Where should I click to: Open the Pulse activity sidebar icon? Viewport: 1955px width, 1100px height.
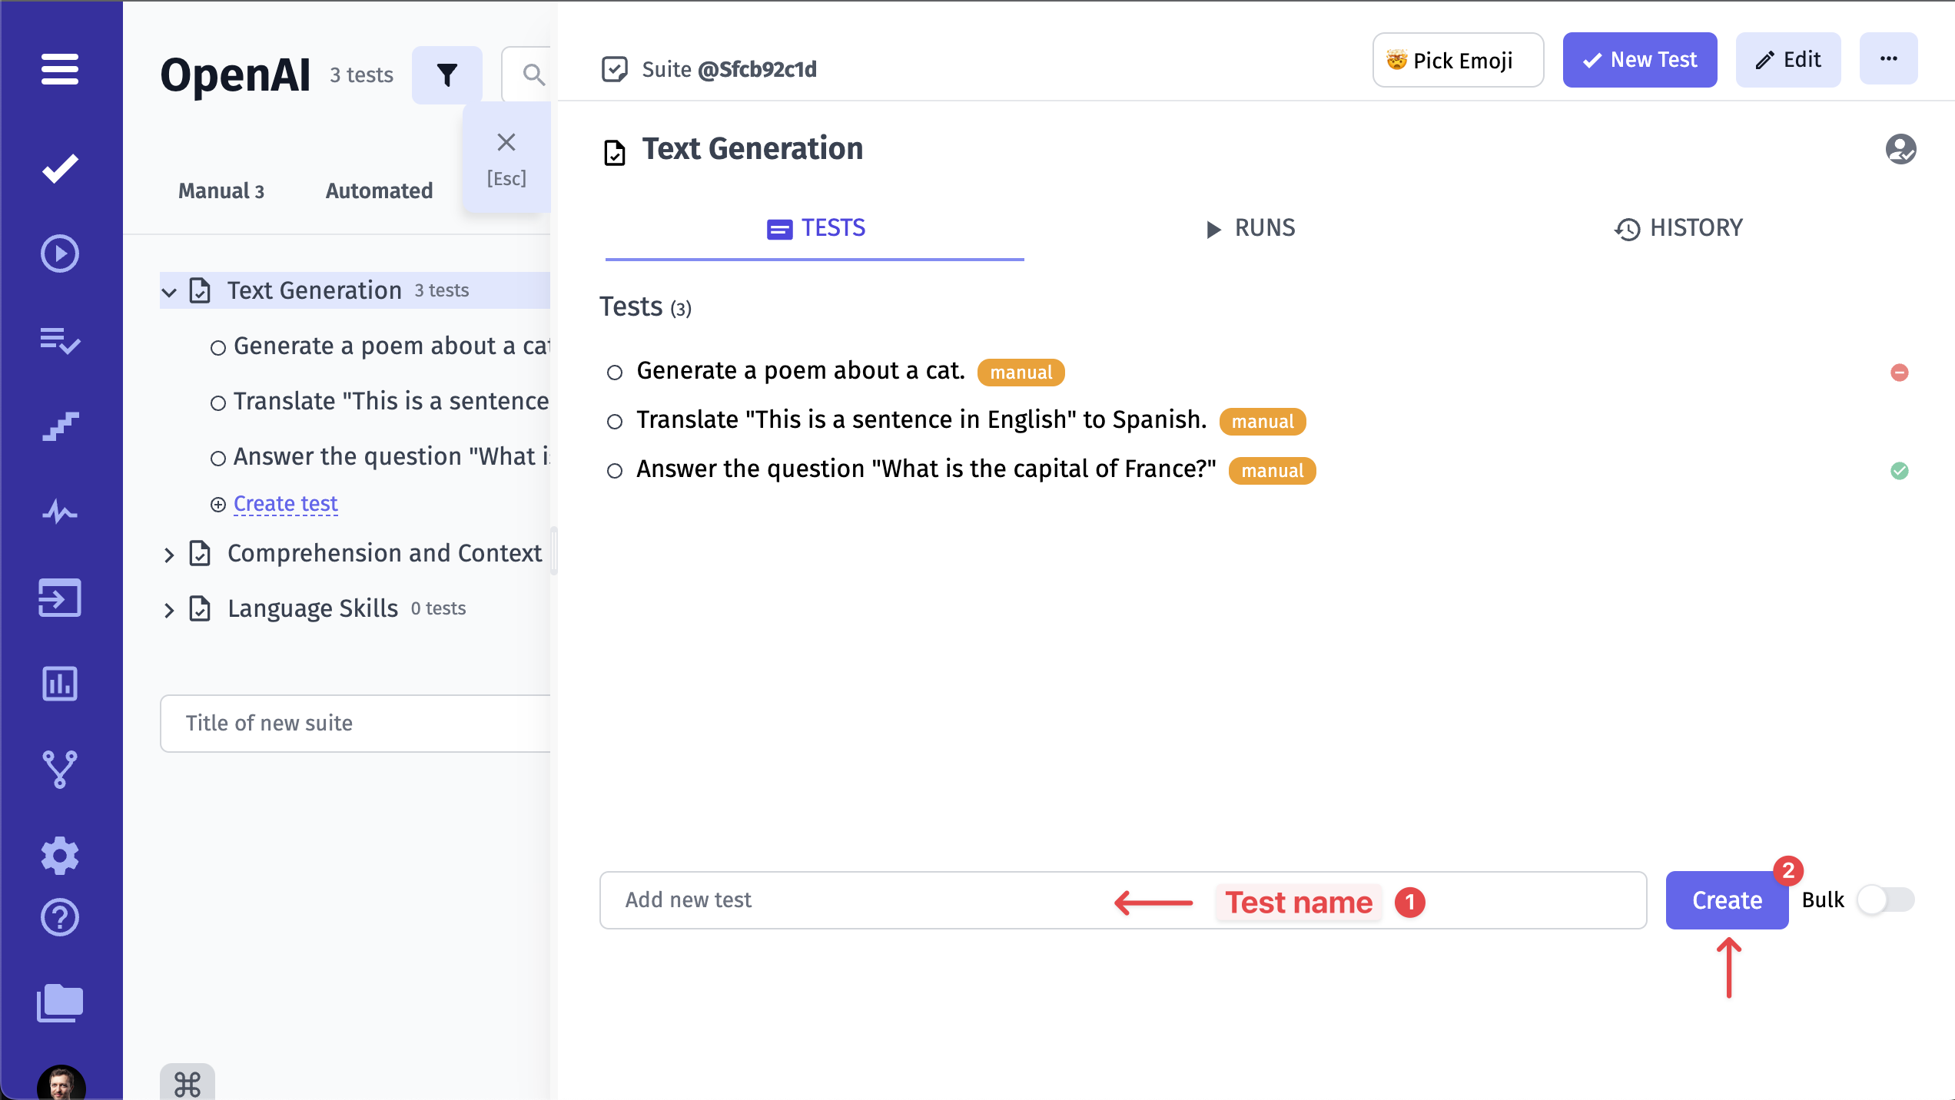(60, 512)
